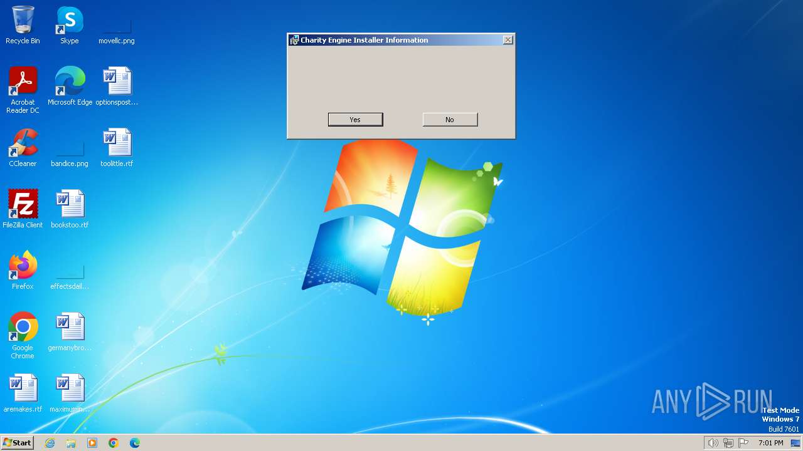Close the Charity Engine Installer Information dialog
Viewport: 803px width, 451px height.
tap(508, 40)
